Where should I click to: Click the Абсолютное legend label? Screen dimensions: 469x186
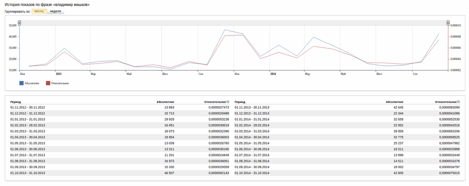[32, 83]
